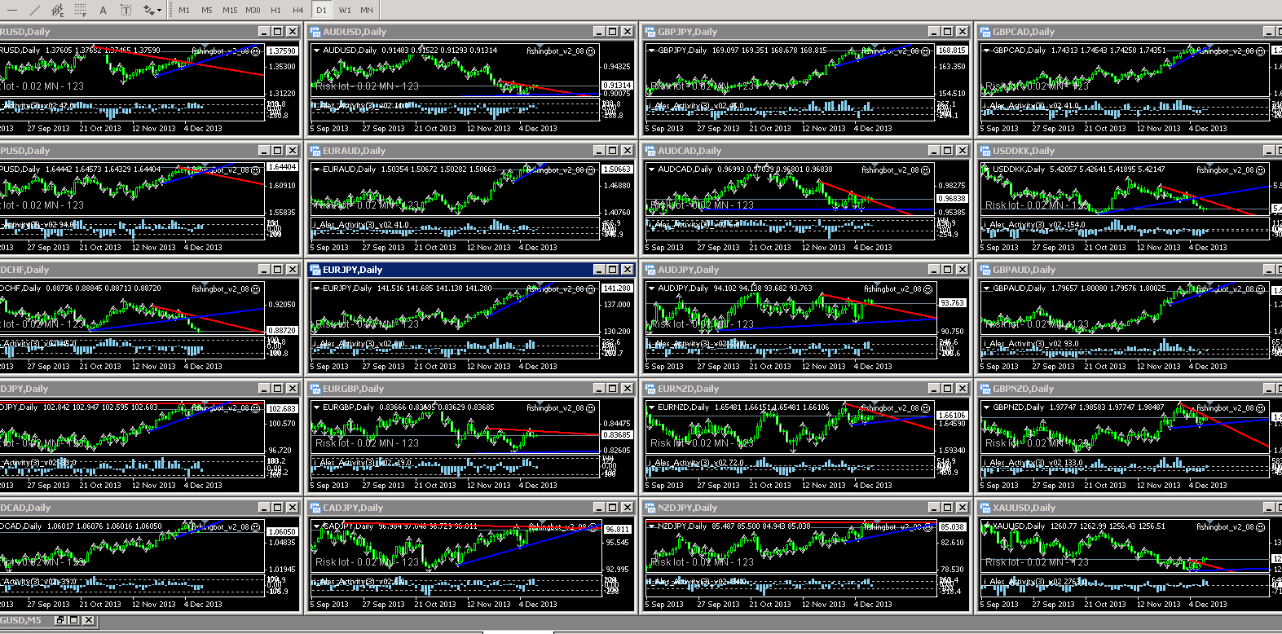Click the EURNZD,Daily chart window icon
Viewport: 1282px width, 634px height.
[650, 389]
